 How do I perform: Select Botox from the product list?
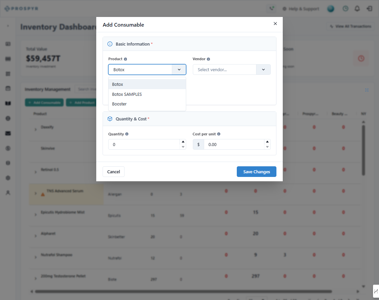coord(147,84)
